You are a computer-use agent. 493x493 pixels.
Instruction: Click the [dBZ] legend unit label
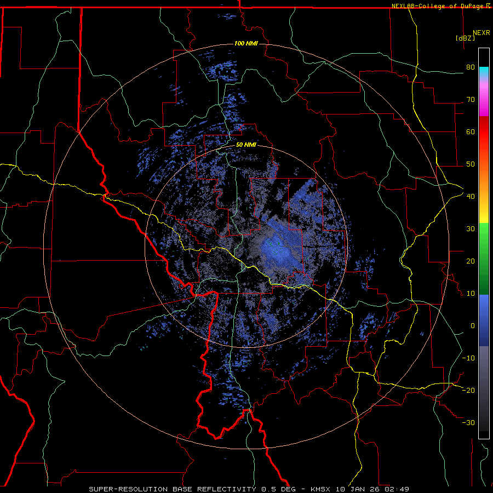465,38
